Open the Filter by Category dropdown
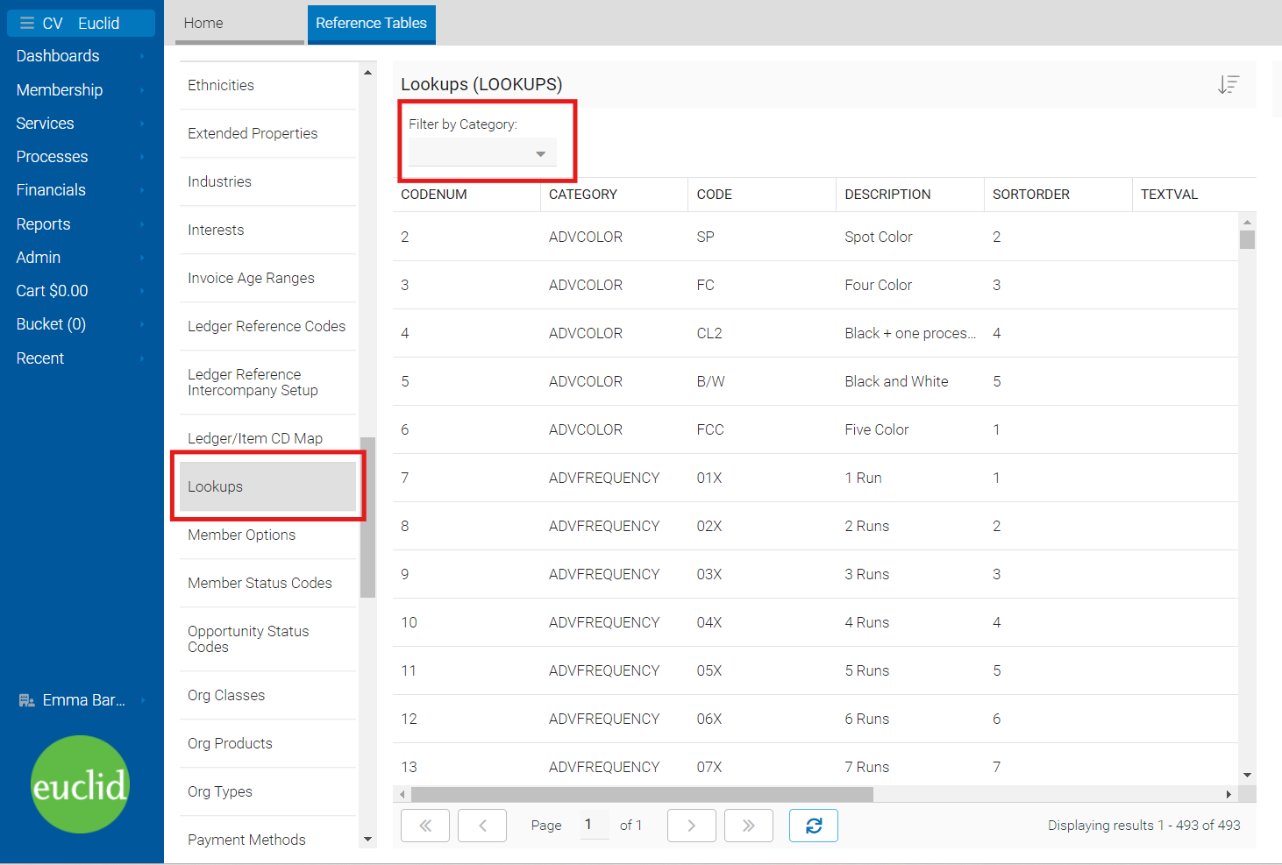 click(x=482, y=153)
